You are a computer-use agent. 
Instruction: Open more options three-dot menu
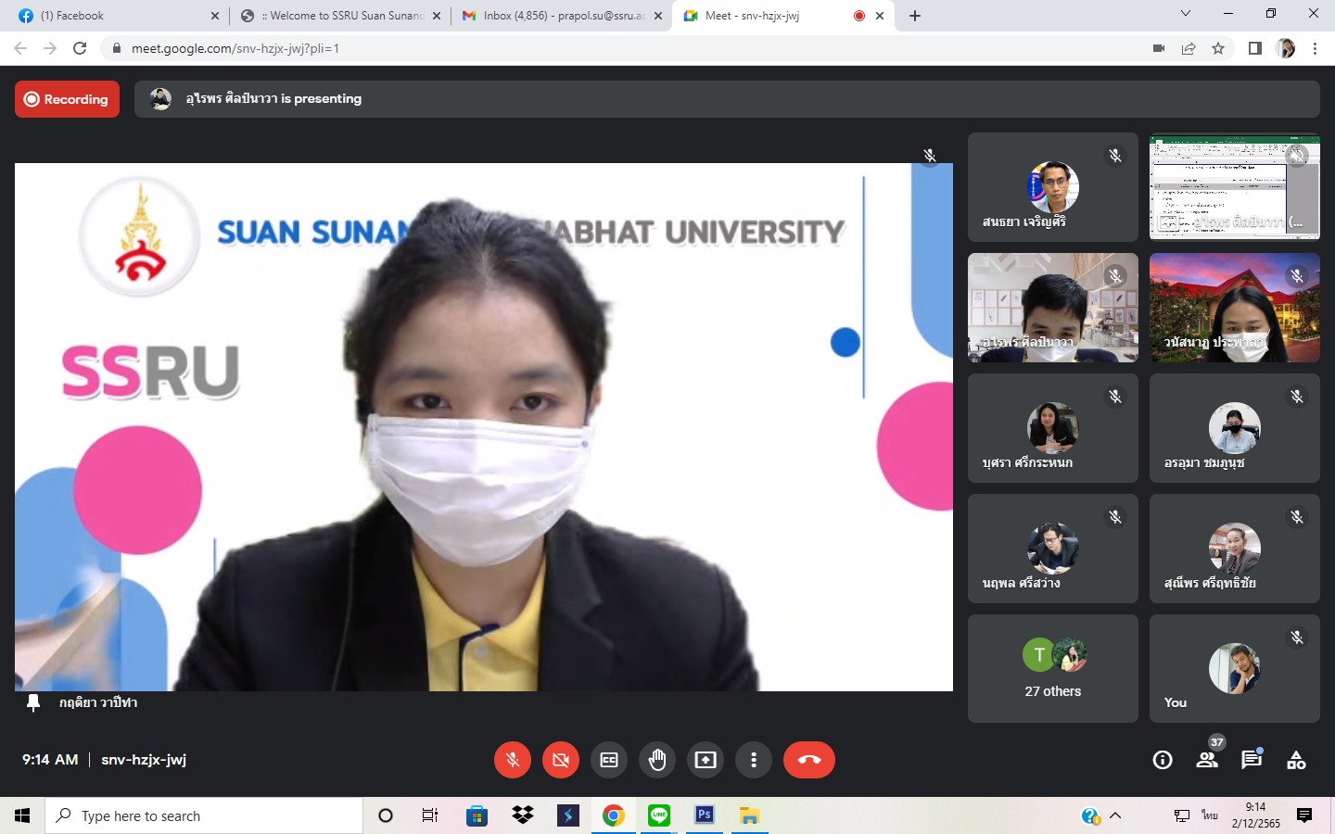[754, 760]
